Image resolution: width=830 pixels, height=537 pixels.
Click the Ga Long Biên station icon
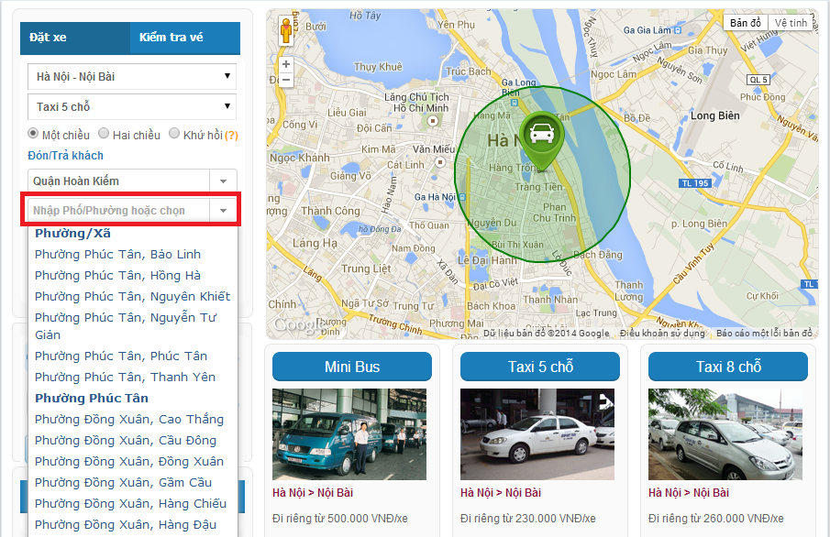tap(514, 102)
